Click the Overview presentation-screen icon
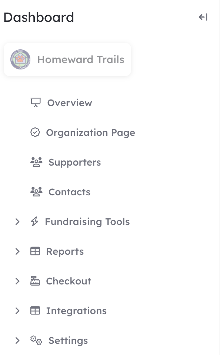Image resolution: width=220 pixels, height=355 pixels. pos(36,102)
